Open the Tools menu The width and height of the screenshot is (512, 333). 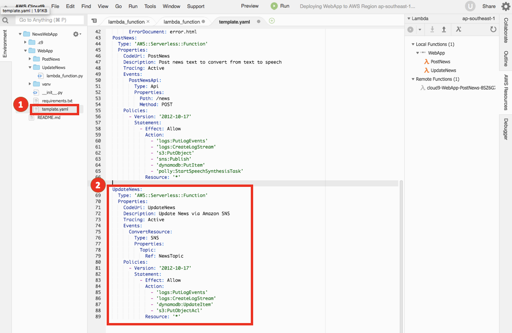point(150,6)
